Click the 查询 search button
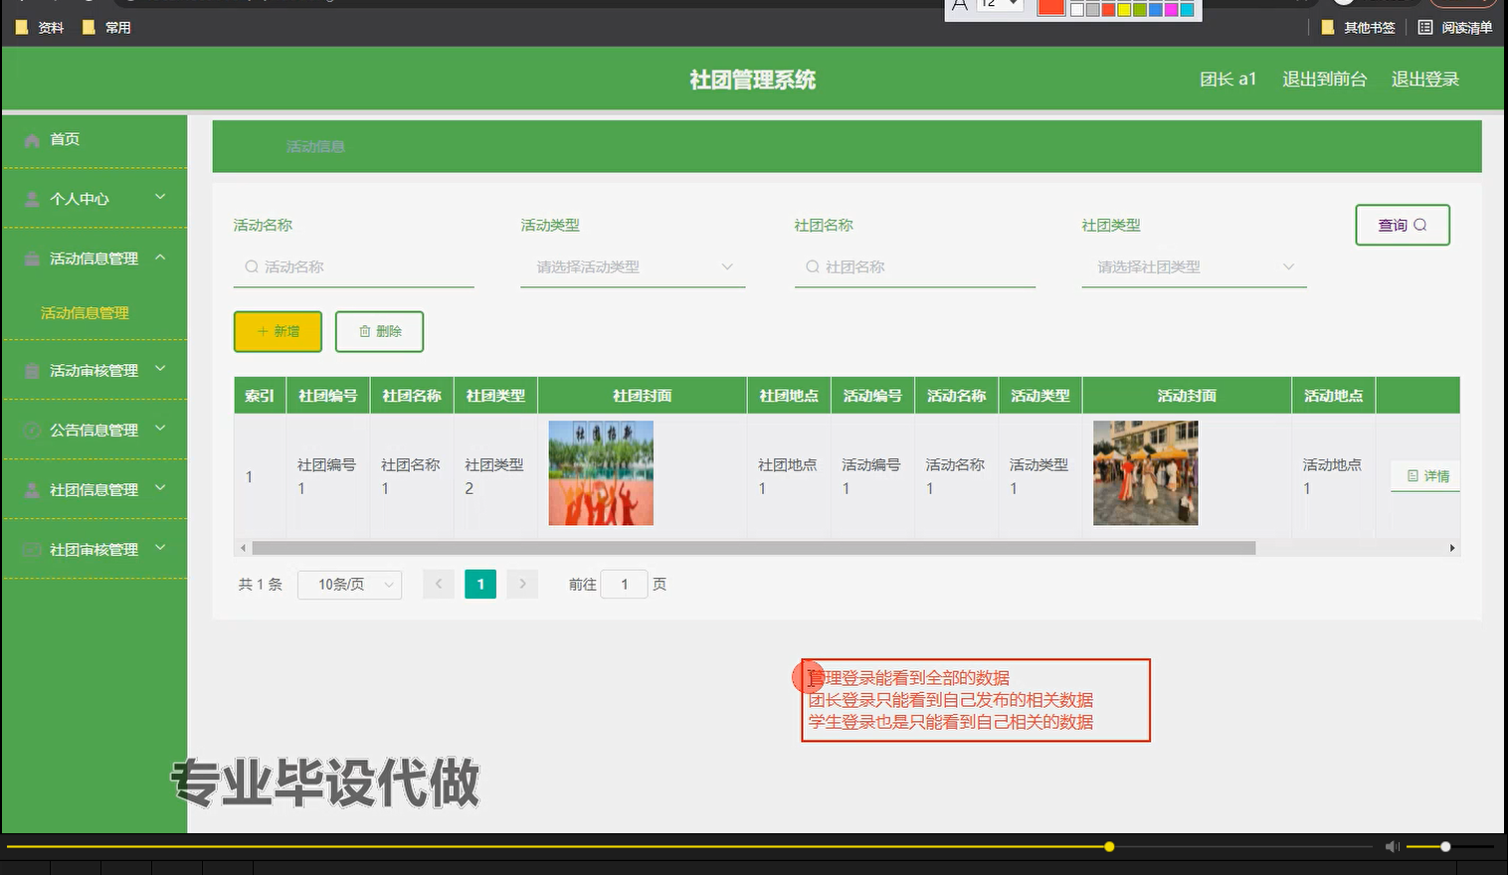 (1403, 225)
